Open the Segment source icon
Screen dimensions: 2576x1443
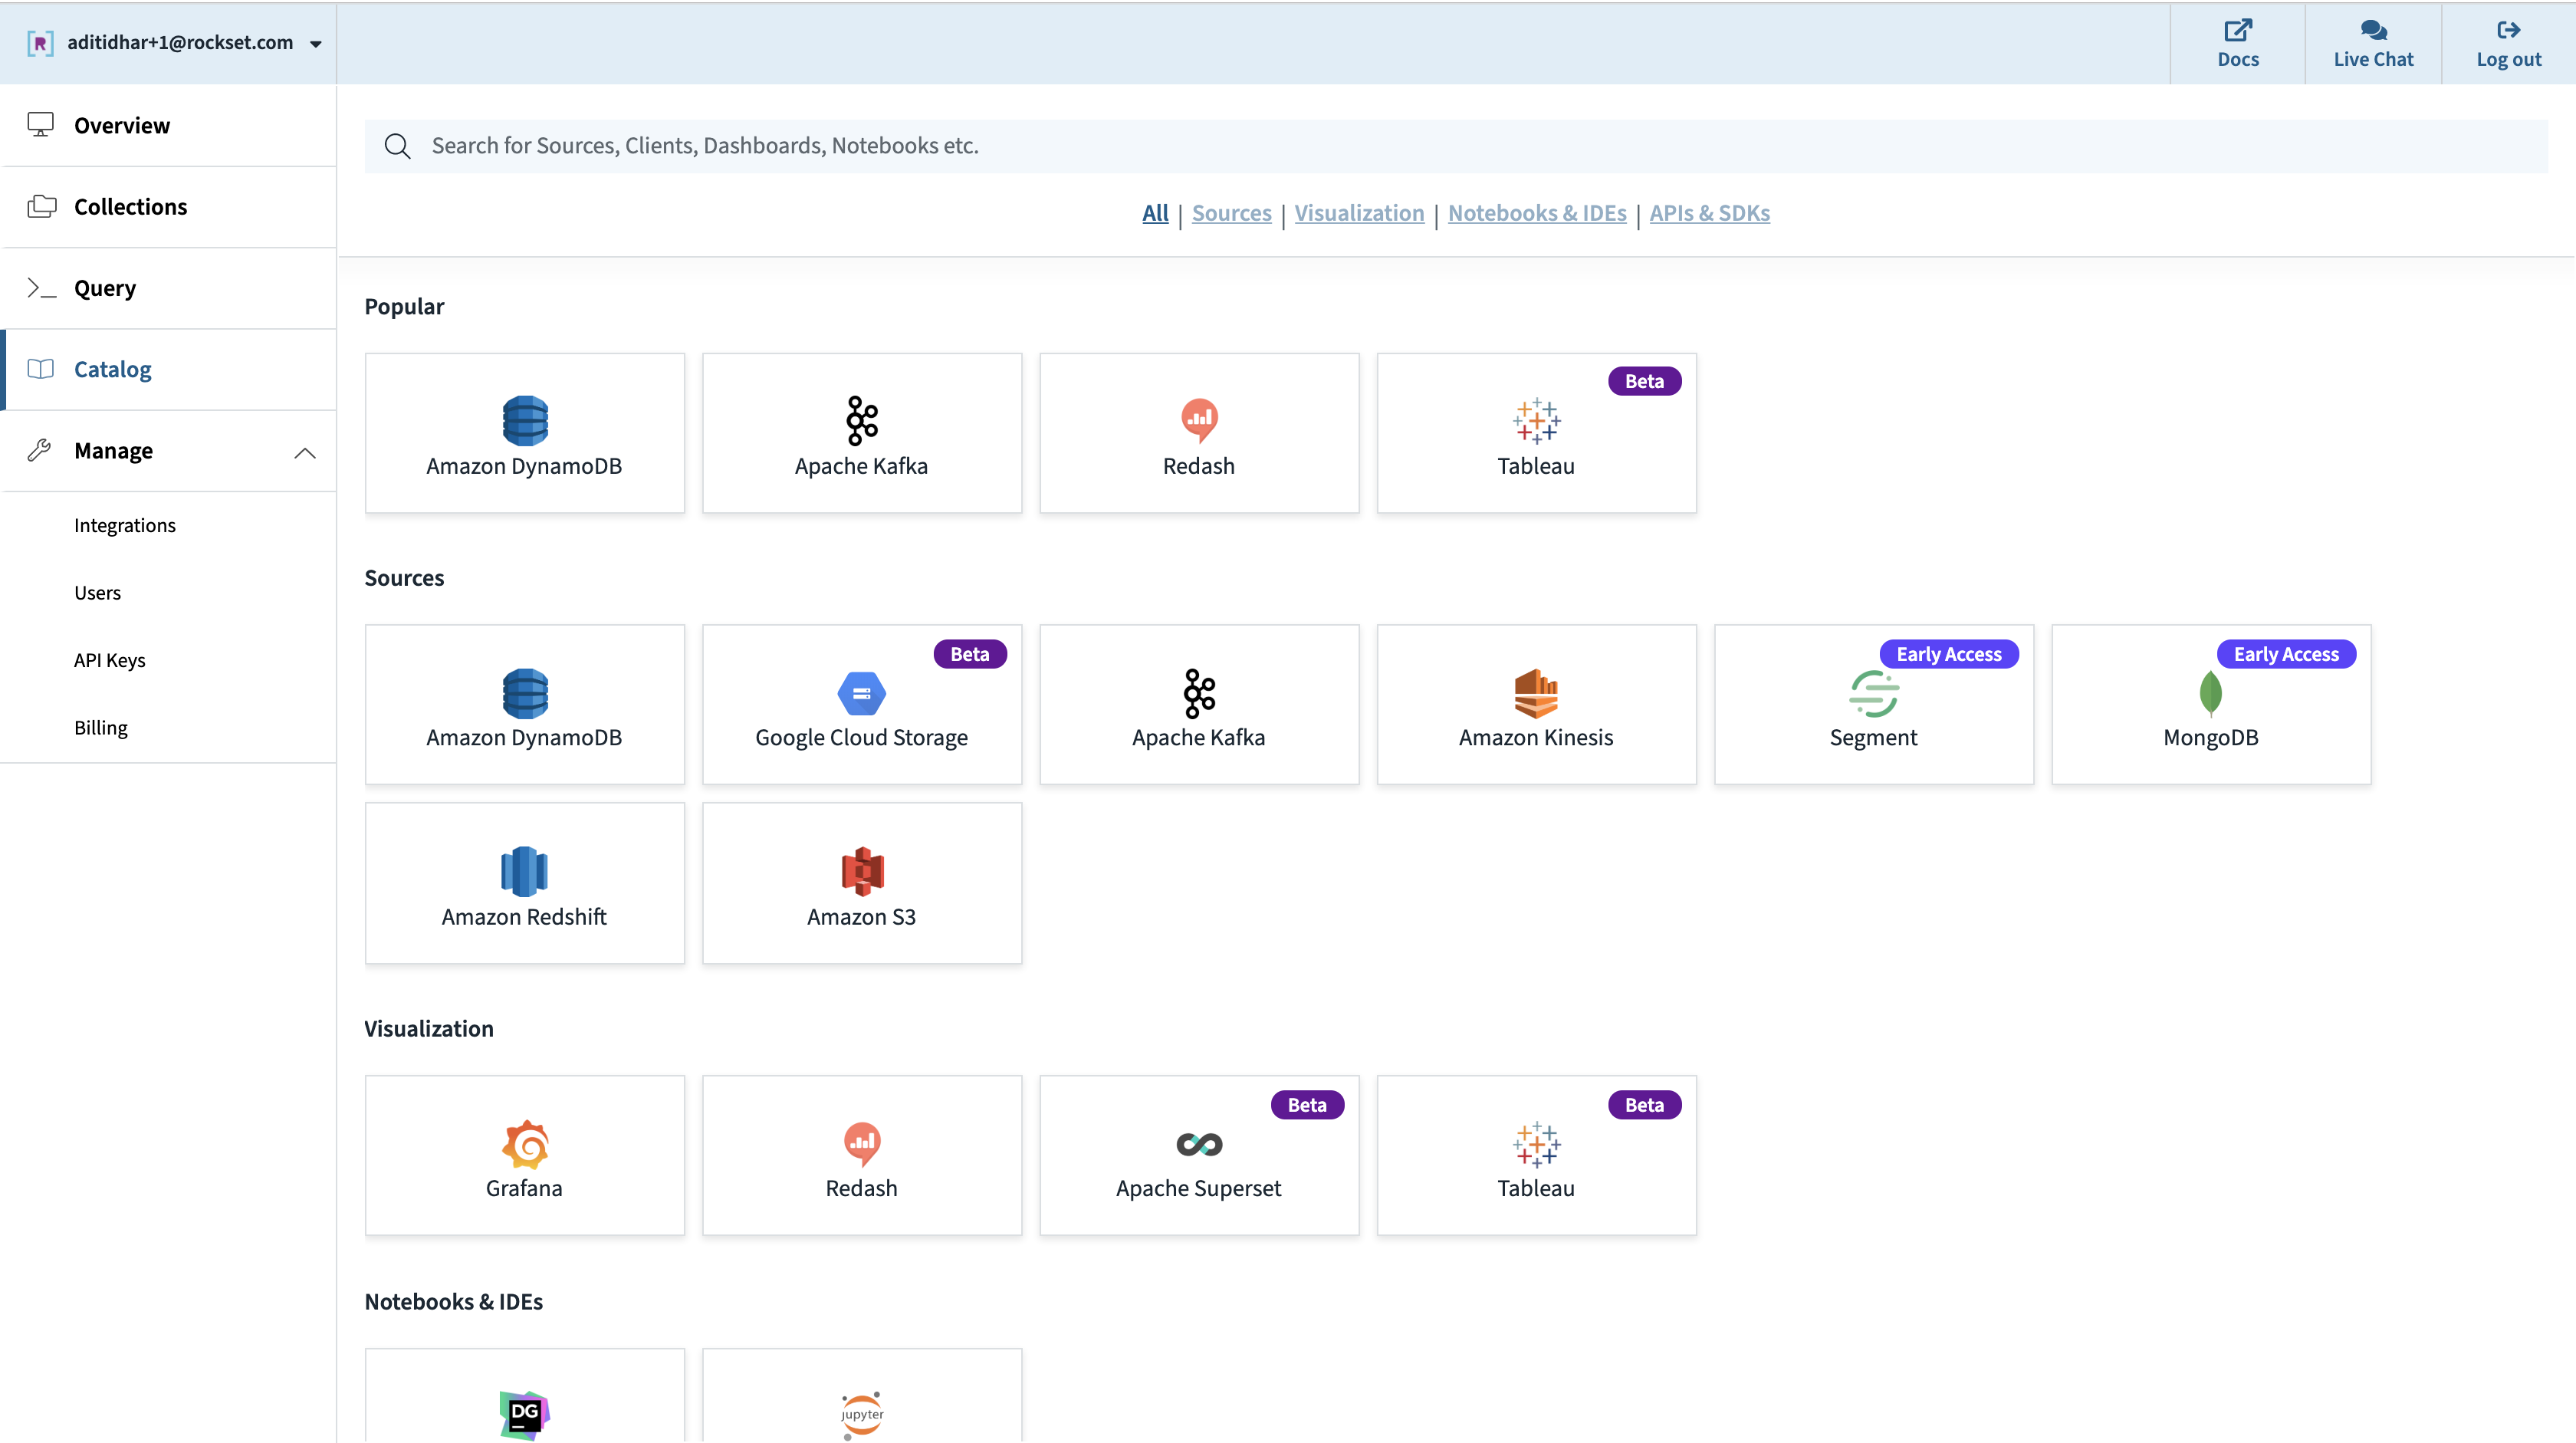[x=1873, y=693]
